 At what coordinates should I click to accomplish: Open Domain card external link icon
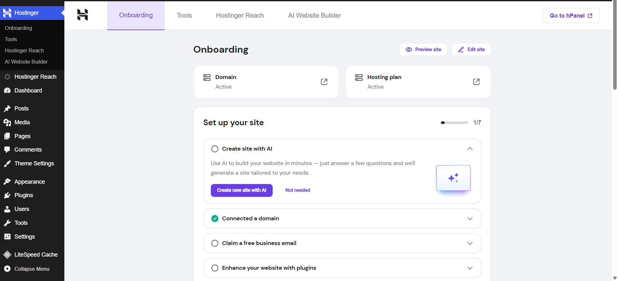[x=324, y=82]
